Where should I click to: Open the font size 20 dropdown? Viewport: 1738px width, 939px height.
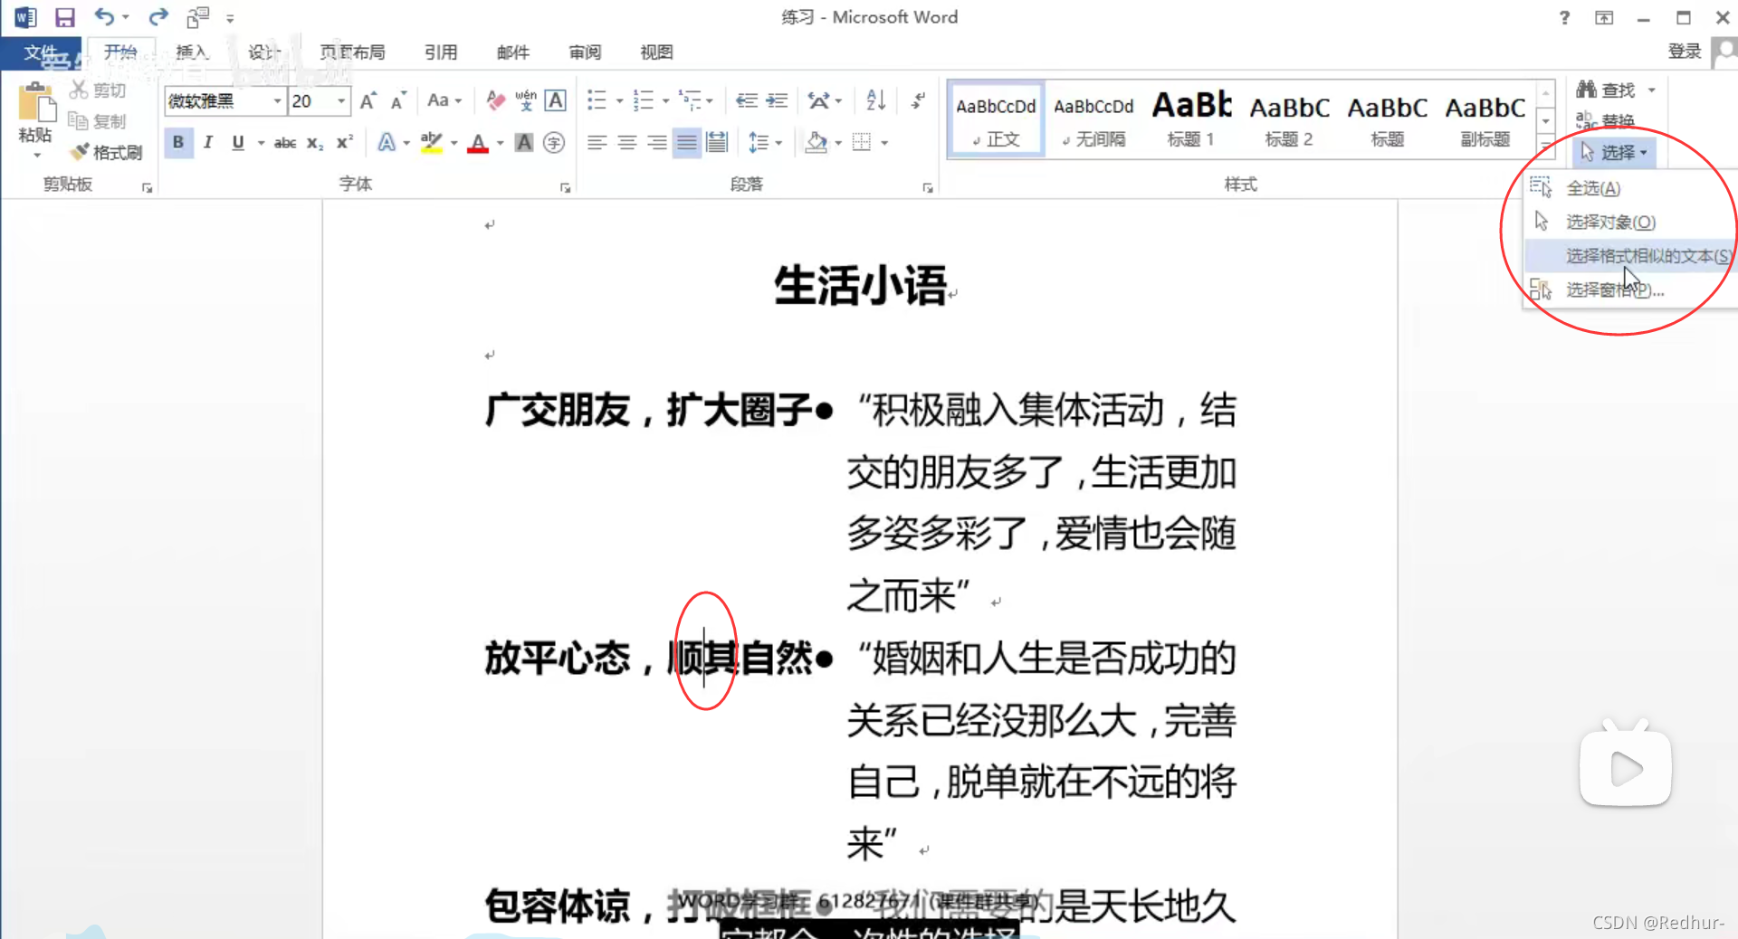(340, 100)
